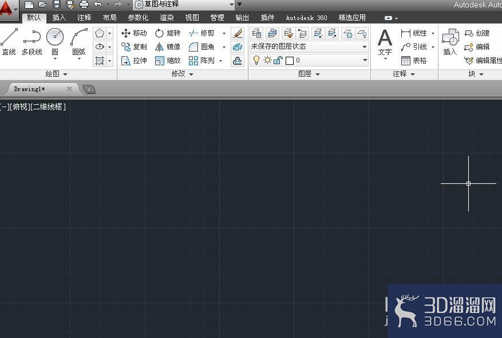Viewport: 502px width, 338px height.
Task: Click the Leader (引线) button
Action: click(414, 47)
